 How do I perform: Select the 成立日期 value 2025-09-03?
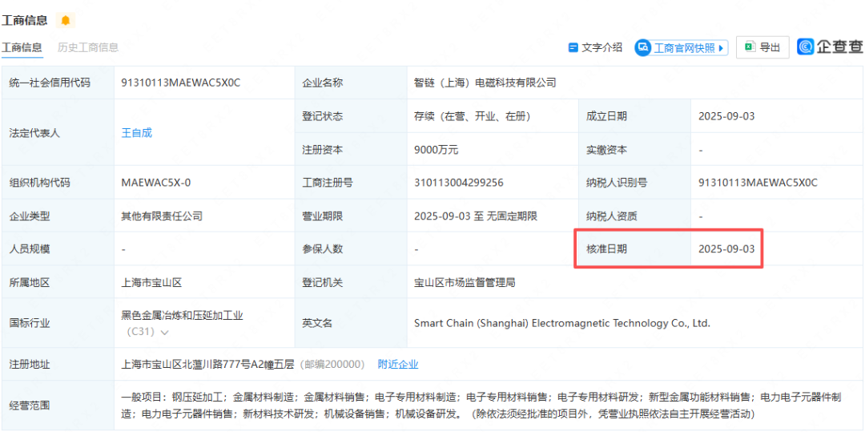pyautogui.click(x=726, y=116)
